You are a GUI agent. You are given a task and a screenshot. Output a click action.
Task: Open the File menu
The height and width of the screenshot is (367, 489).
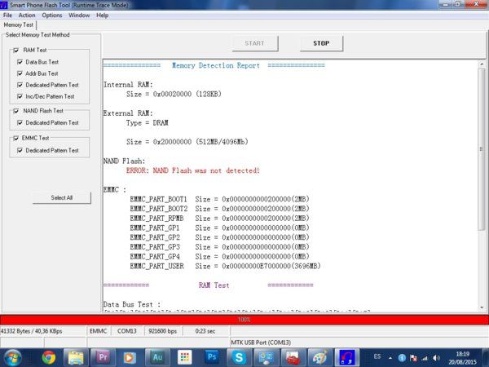pyautogui.click(x=7, y=15)
